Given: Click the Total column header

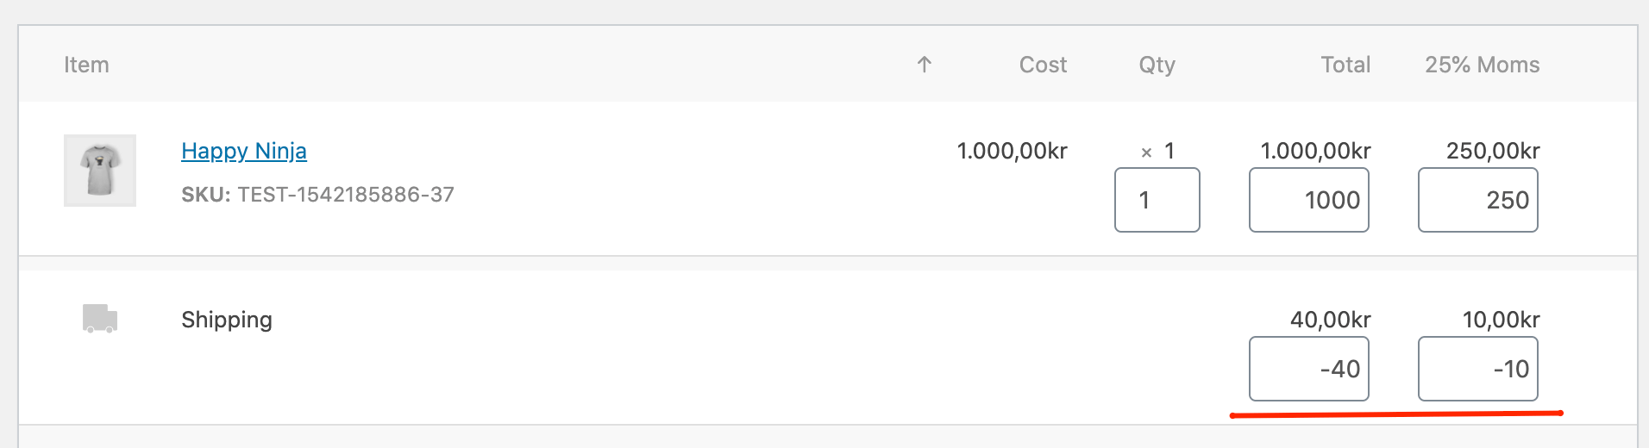Looking at the screenshot, I should pyautogui.click(x=1345, y=65).
